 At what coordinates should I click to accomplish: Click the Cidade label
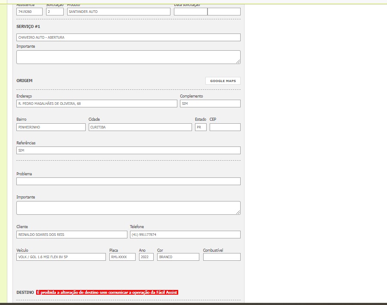94,119
